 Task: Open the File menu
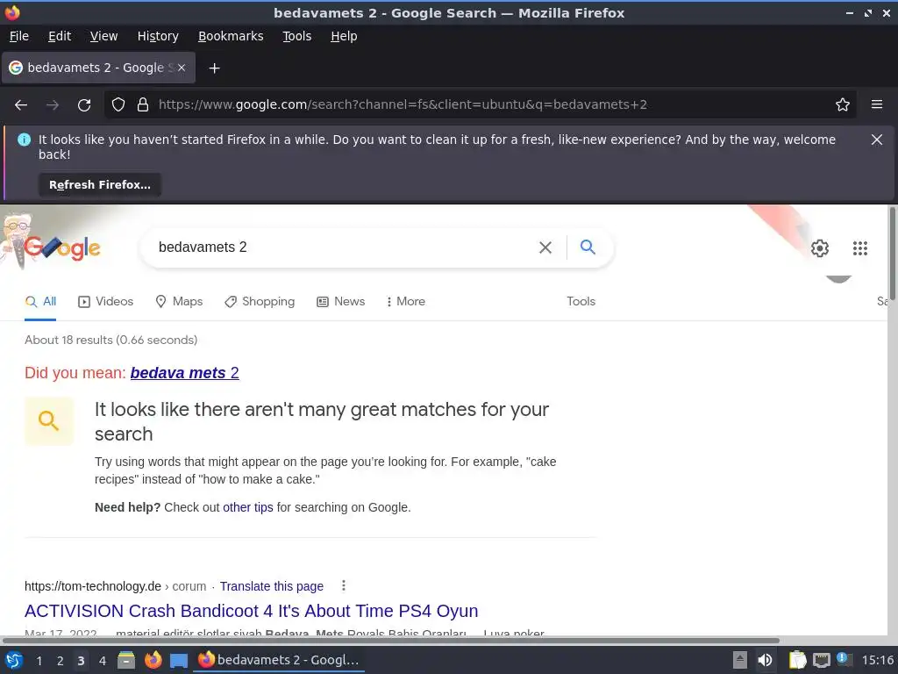pos(19,36)
